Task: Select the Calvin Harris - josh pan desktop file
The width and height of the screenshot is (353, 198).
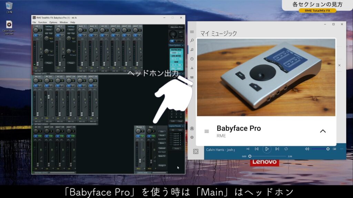Action: click(9, 28)
